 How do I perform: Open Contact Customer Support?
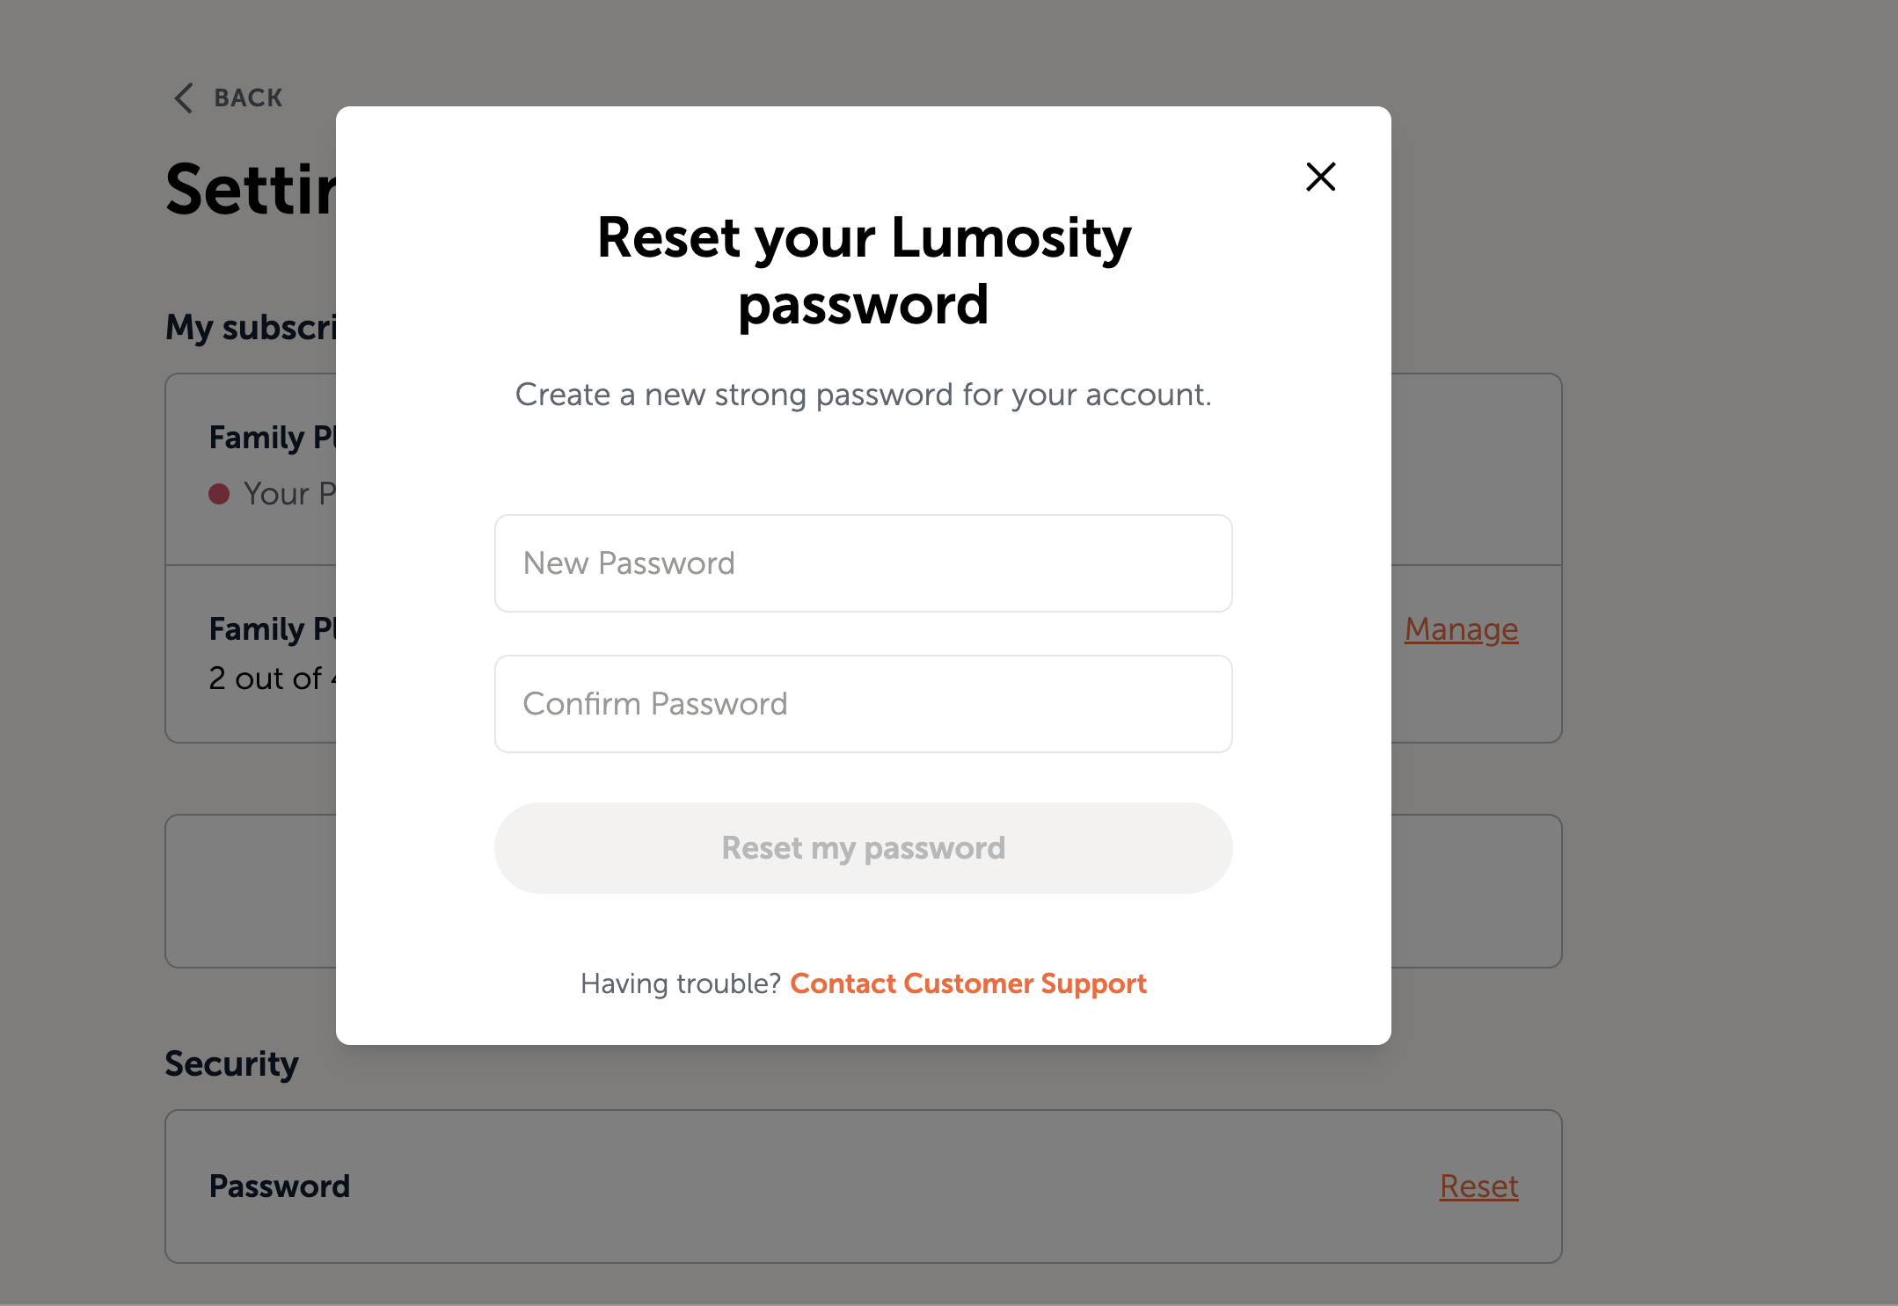pyautogui.click(x=967, y=983)
